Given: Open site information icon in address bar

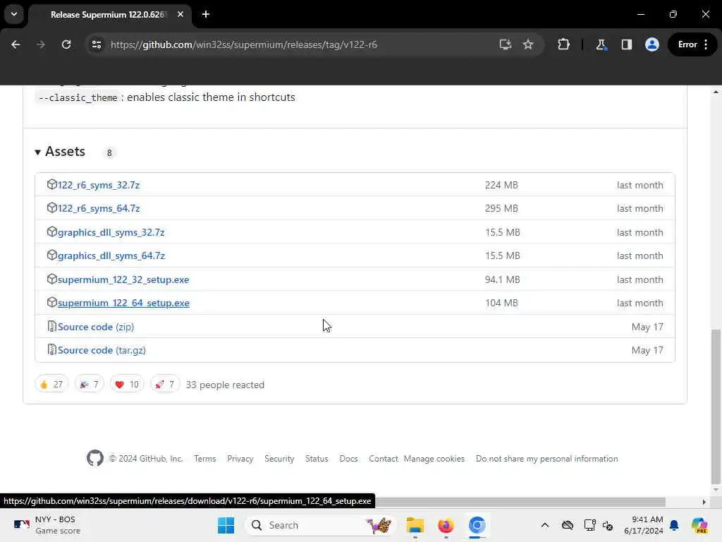Looking at the screenshot, I should tap(97, 44).
